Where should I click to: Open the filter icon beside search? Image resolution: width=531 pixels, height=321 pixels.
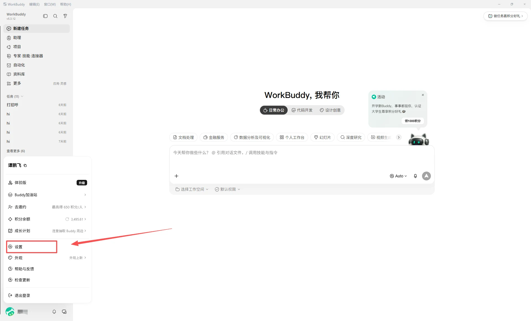(x=65, y=16)
